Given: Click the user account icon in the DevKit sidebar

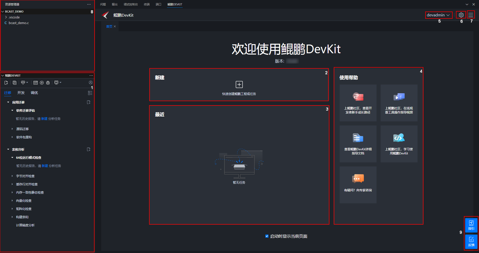Looking at the screenshot, I should [x=90, y=82].
